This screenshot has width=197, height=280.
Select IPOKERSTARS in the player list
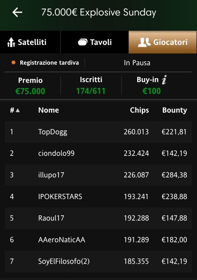point(98,197)
